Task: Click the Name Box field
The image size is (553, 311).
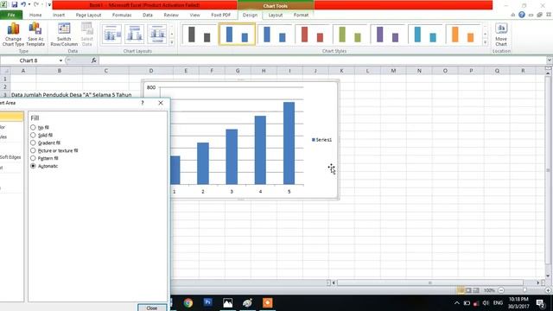Action: point(29,60)
